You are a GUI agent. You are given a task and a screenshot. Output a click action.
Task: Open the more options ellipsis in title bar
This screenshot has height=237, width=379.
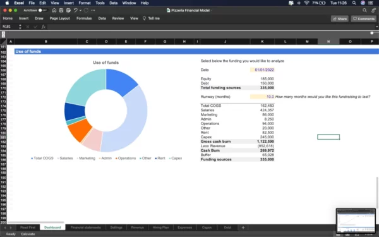pyautogui.click(x=93, y=10)
